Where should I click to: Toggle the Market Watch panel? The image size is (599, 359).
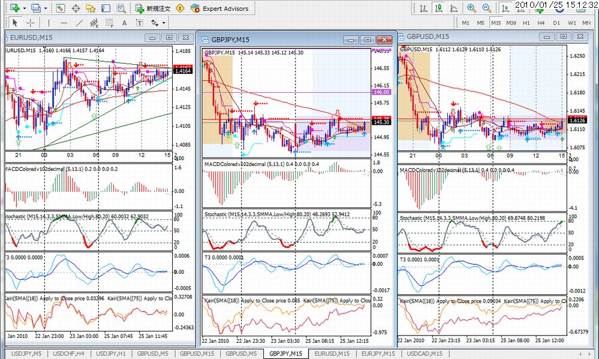(61, 8)
